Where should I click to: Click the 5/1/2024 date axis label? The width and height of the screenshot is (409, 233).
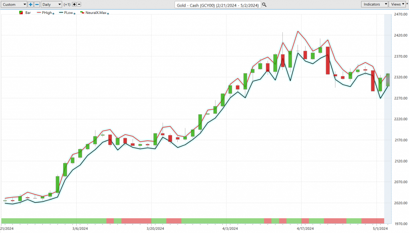pyautogui.click(x=380, y=229)
